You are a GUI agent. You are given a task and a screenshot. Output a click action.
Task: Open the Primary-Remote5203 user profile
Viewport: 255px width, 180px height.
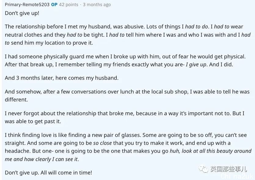[x=27, y=5]
